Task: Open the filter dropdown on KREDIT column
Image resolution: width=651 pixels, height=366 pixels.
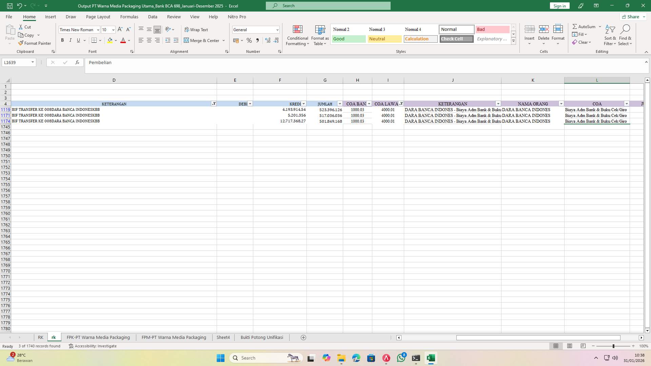Action: [303, 104]
